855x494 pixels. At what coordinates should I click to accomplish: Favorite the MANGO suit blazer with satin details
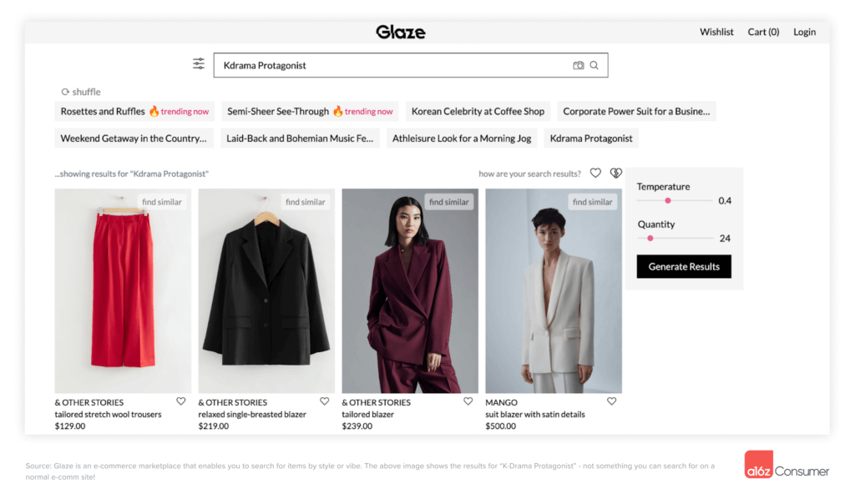612,401
